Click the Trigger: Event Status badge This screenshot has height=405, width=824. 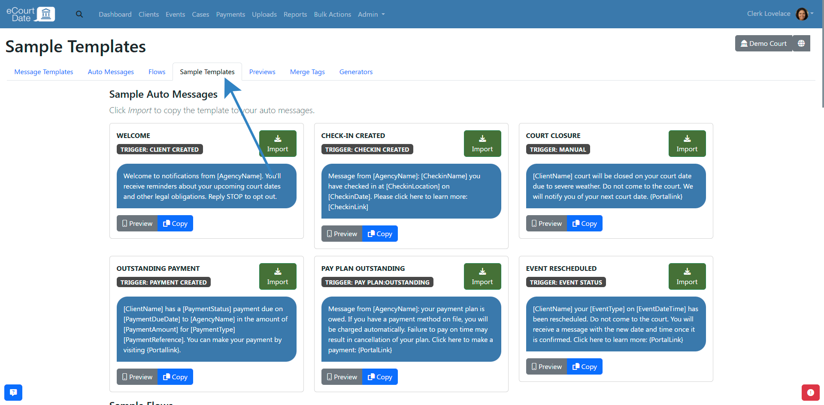tap(566, 282)
